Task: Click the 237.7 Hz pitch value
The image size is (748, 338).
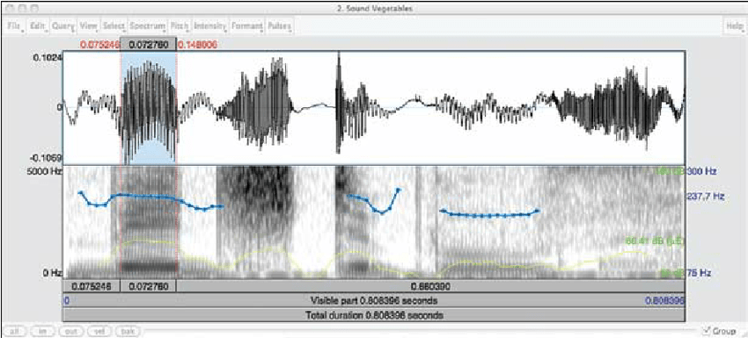Action: pyautogui.click(x=706, y=196)
